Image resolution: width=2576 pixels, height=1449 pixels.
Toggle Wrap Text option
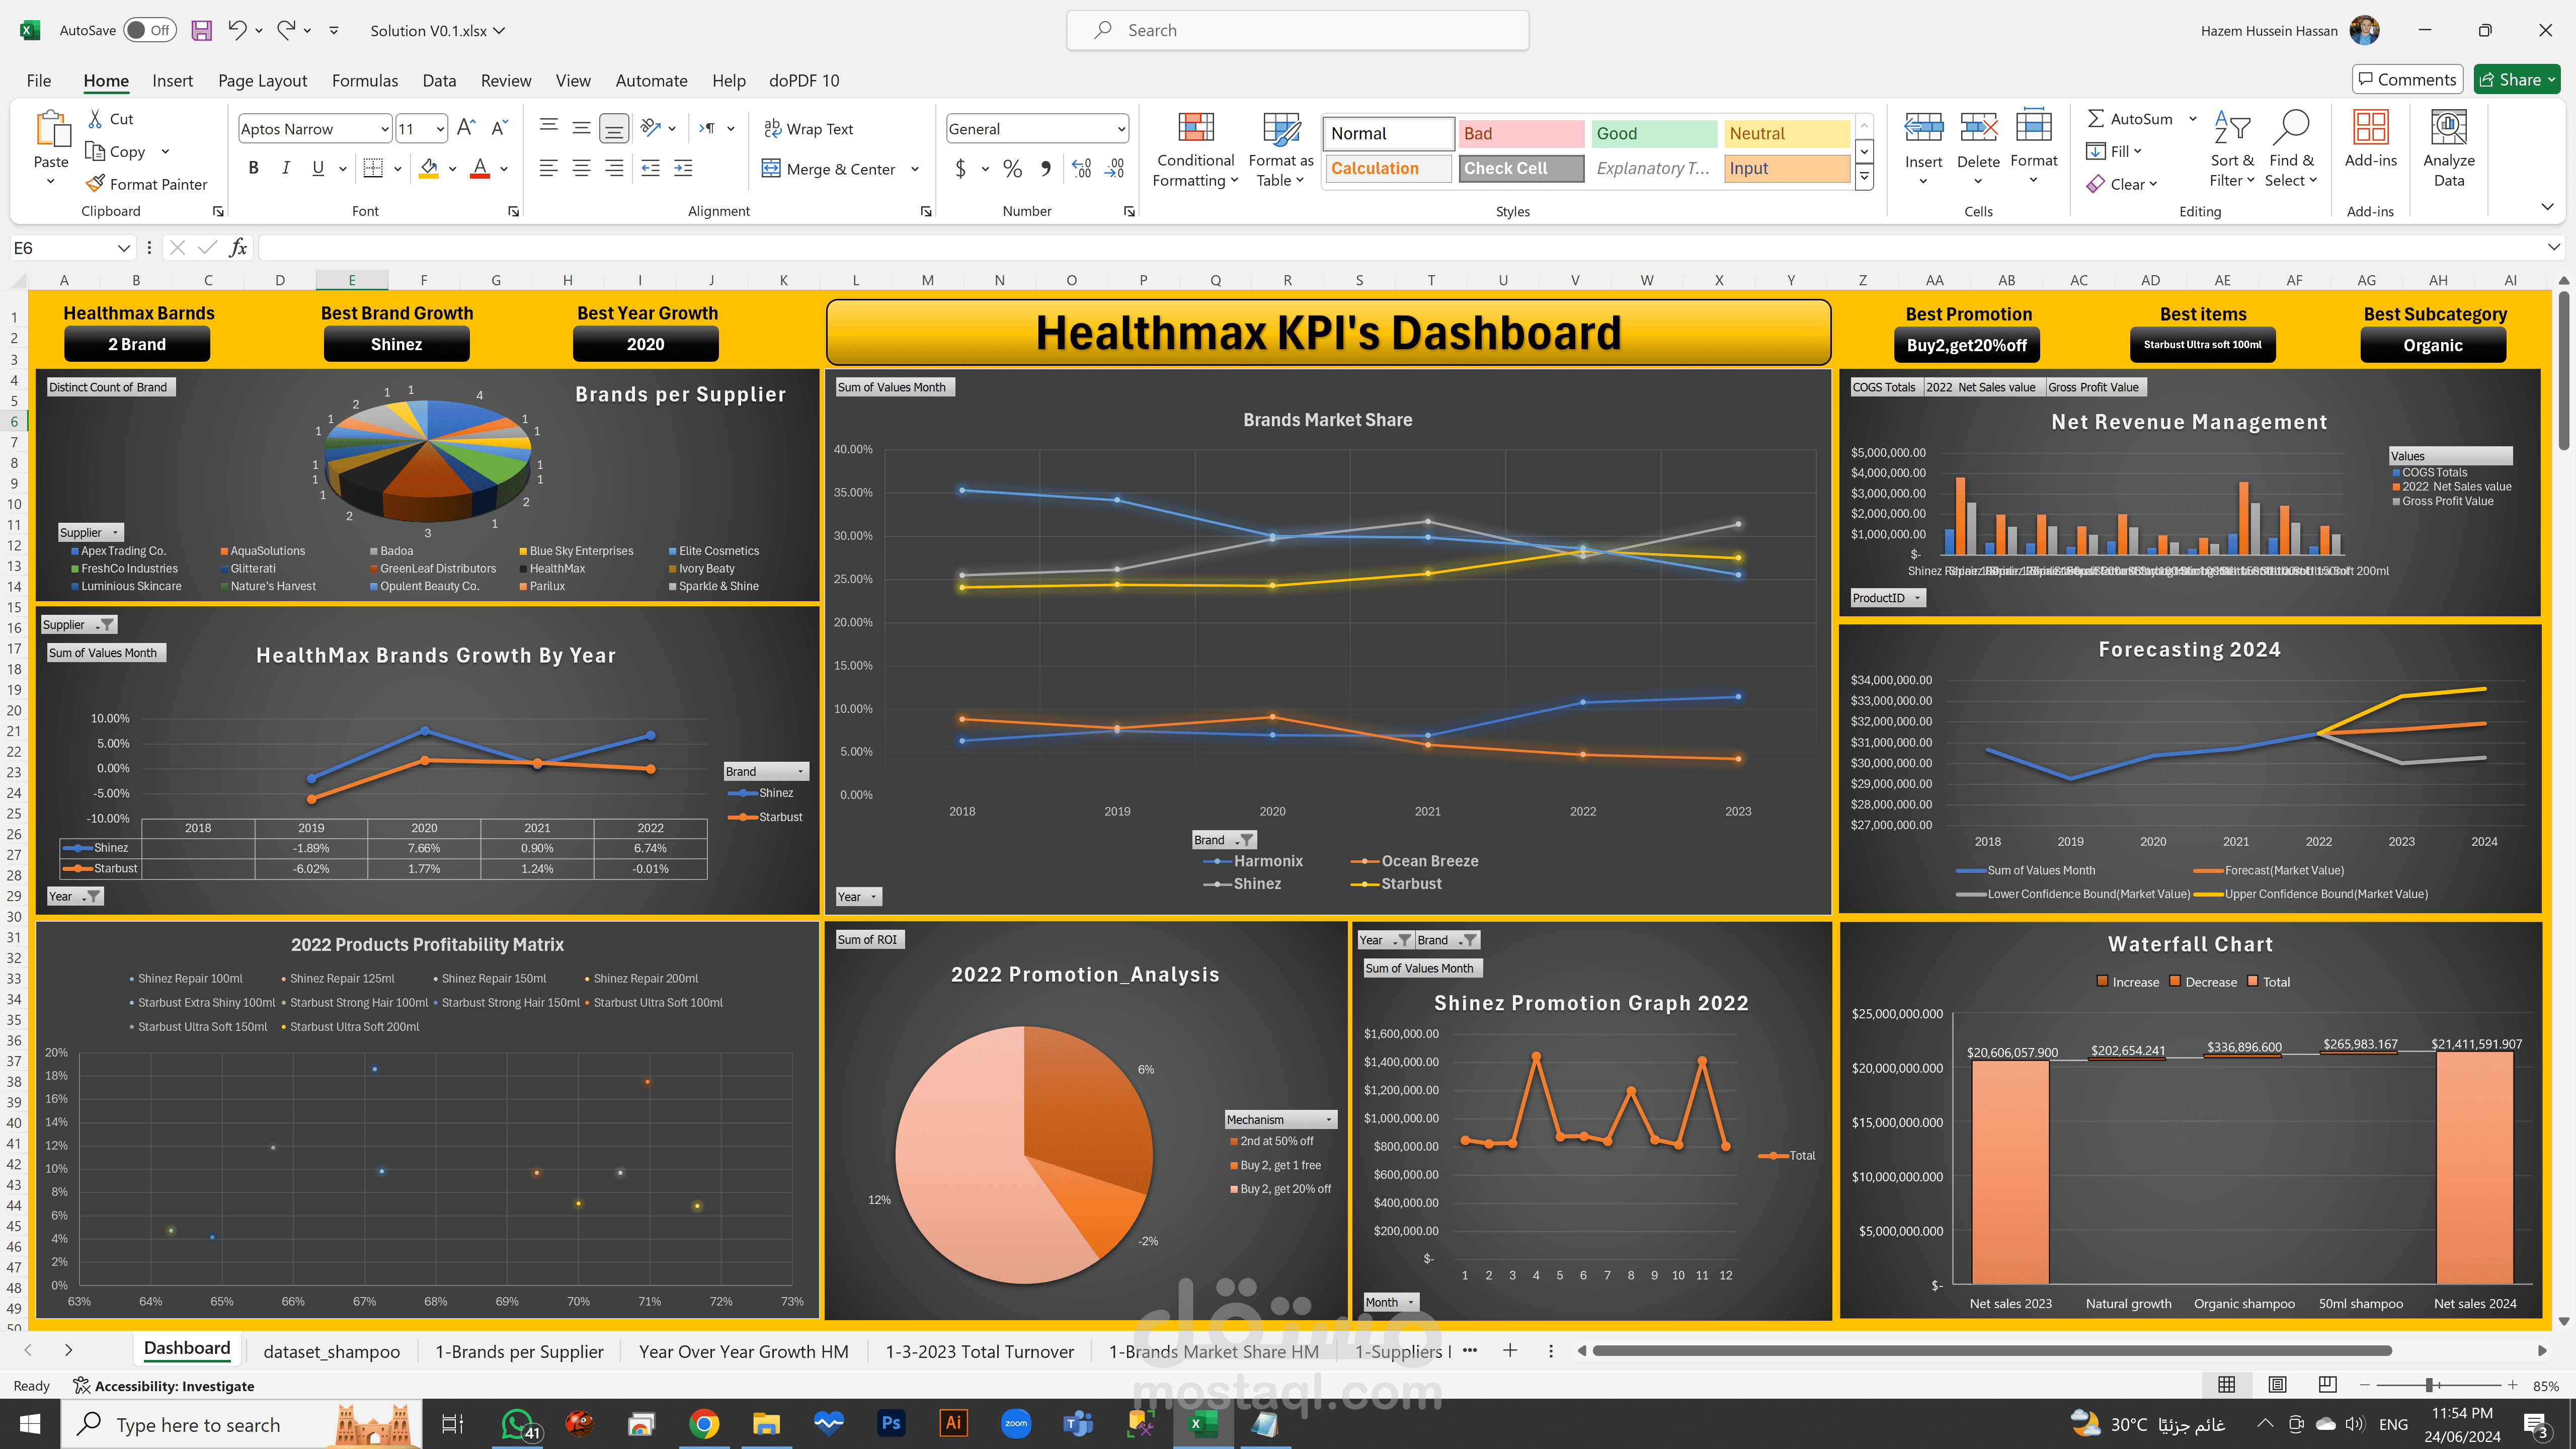point(808,128)
